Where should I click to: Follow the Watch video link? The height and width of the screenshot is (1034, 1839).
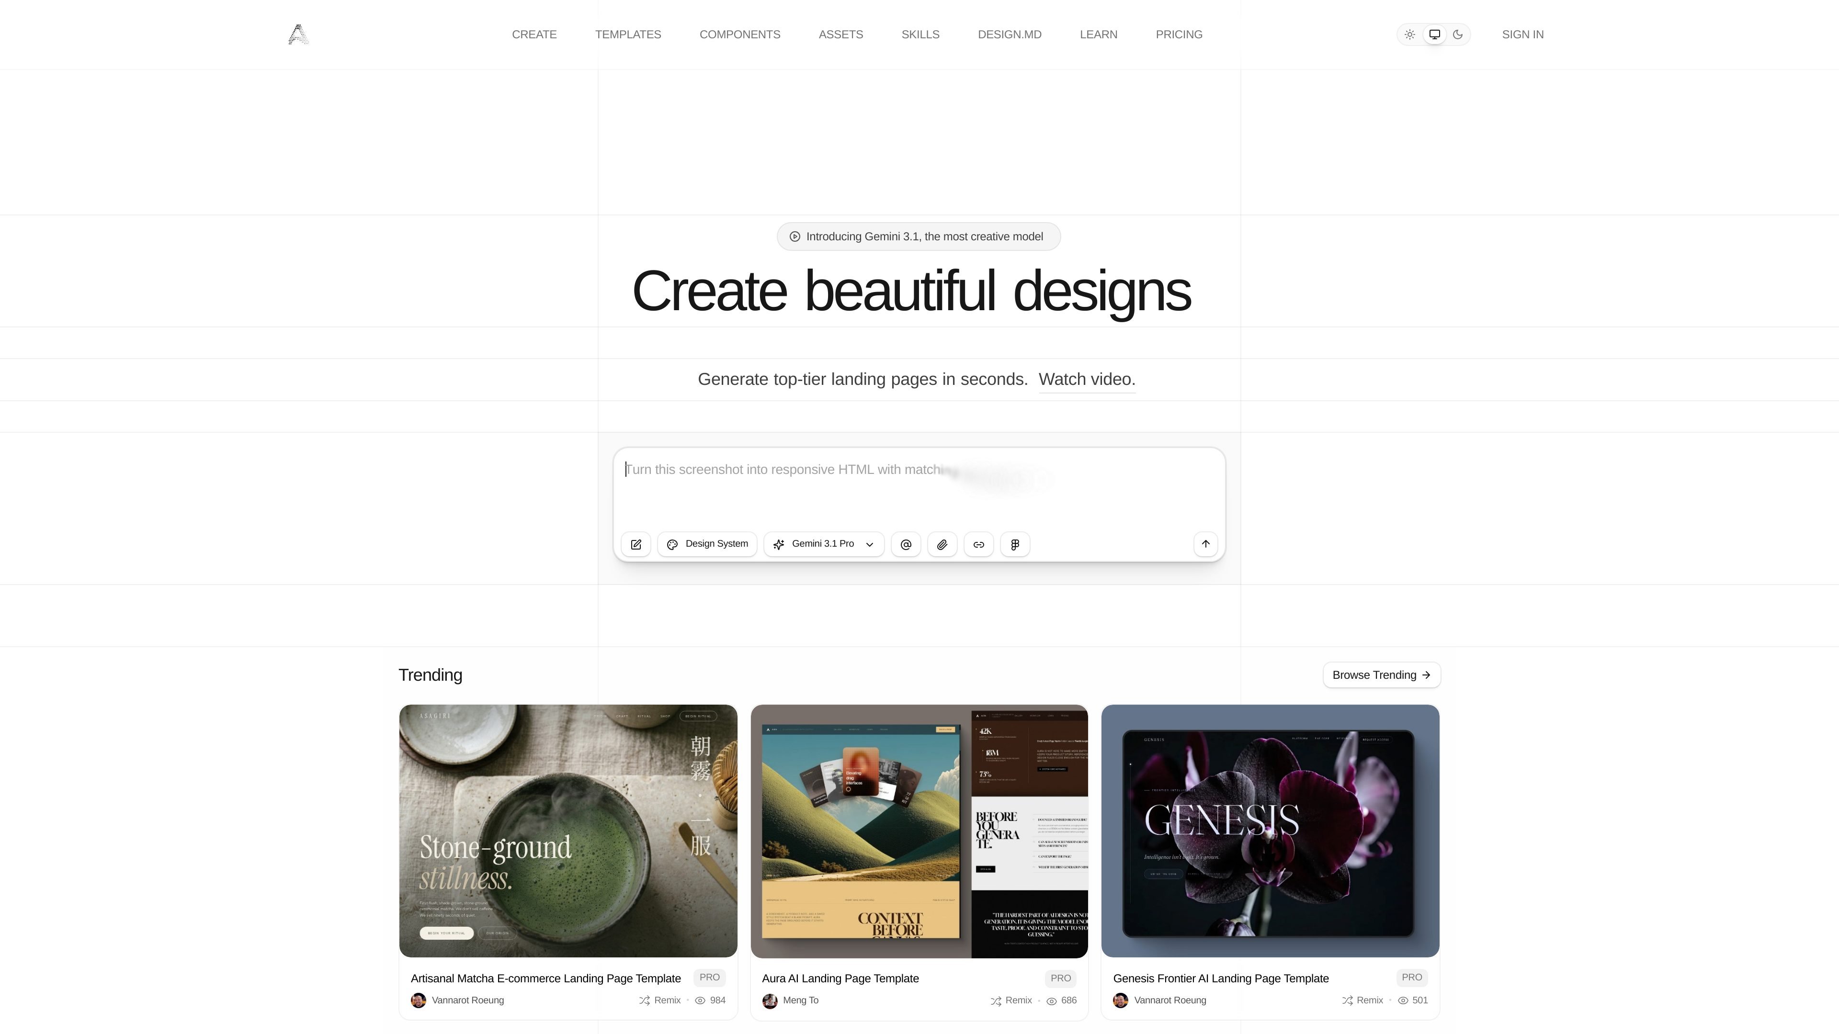[1087, 380]
